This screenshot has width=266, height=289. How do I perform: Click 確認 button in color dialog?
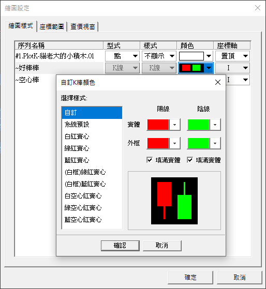tap(120, 246)
